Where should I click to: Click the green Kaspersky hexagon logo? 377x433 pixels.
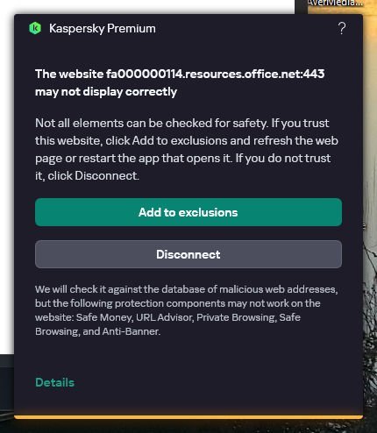[x=35, y=28]
